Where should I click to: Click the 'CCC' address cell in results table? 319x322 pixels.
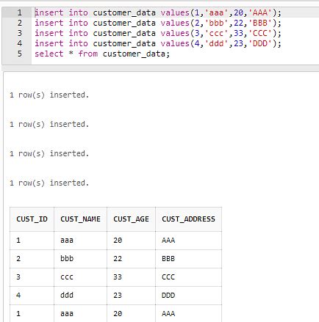(188, 277)
